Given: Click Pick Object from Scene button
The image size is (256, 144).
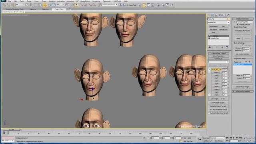Looking at the screenshot, I should tap(243, 31).
